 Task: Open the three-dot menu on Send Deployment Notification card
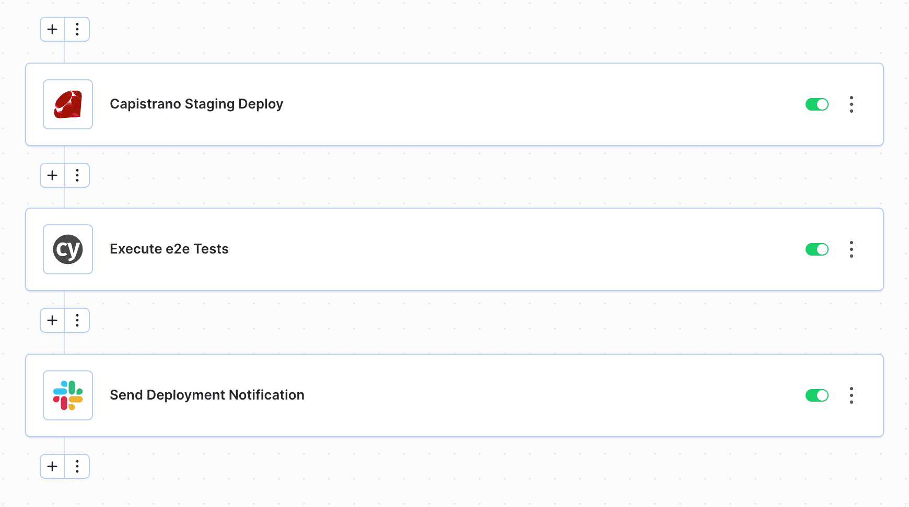point(852,395)
